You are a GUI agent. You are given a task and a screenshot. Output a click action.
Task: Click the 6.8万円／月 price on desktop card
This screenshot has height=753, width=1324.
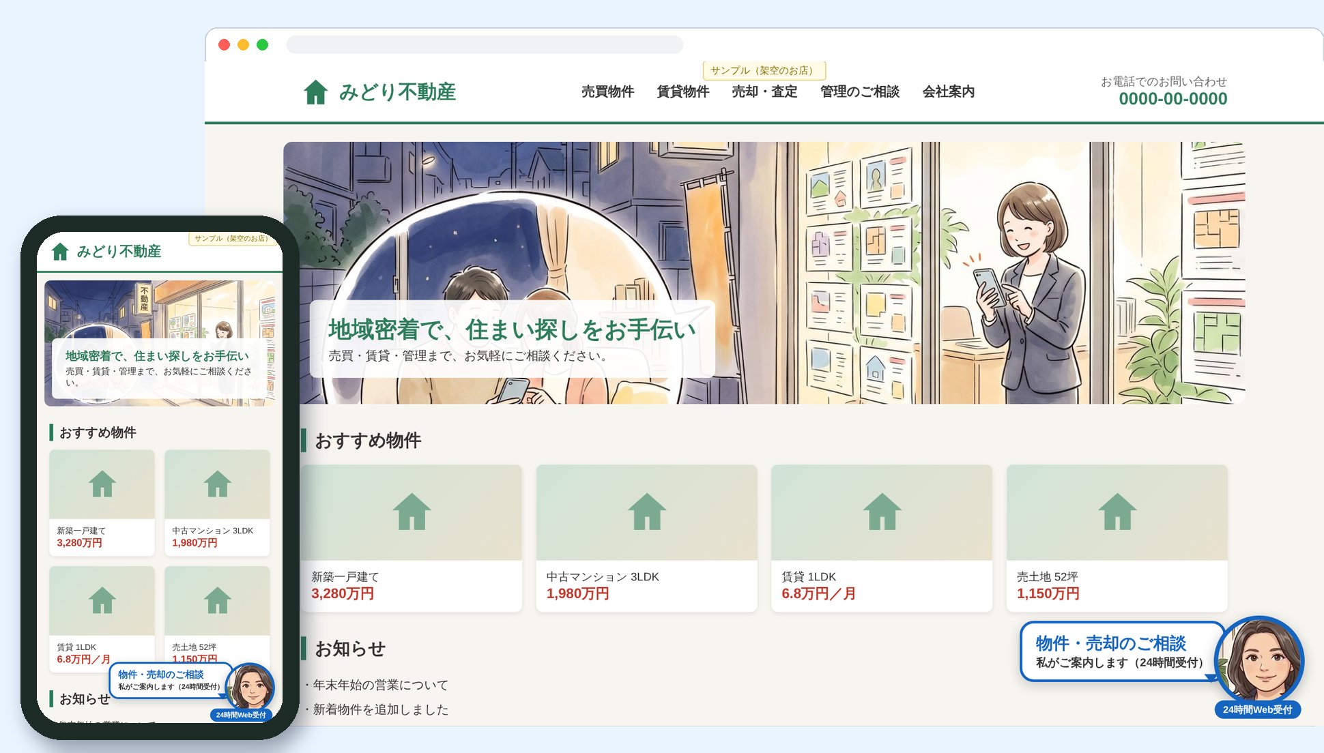pyautogui.click(x=818, y=594)
